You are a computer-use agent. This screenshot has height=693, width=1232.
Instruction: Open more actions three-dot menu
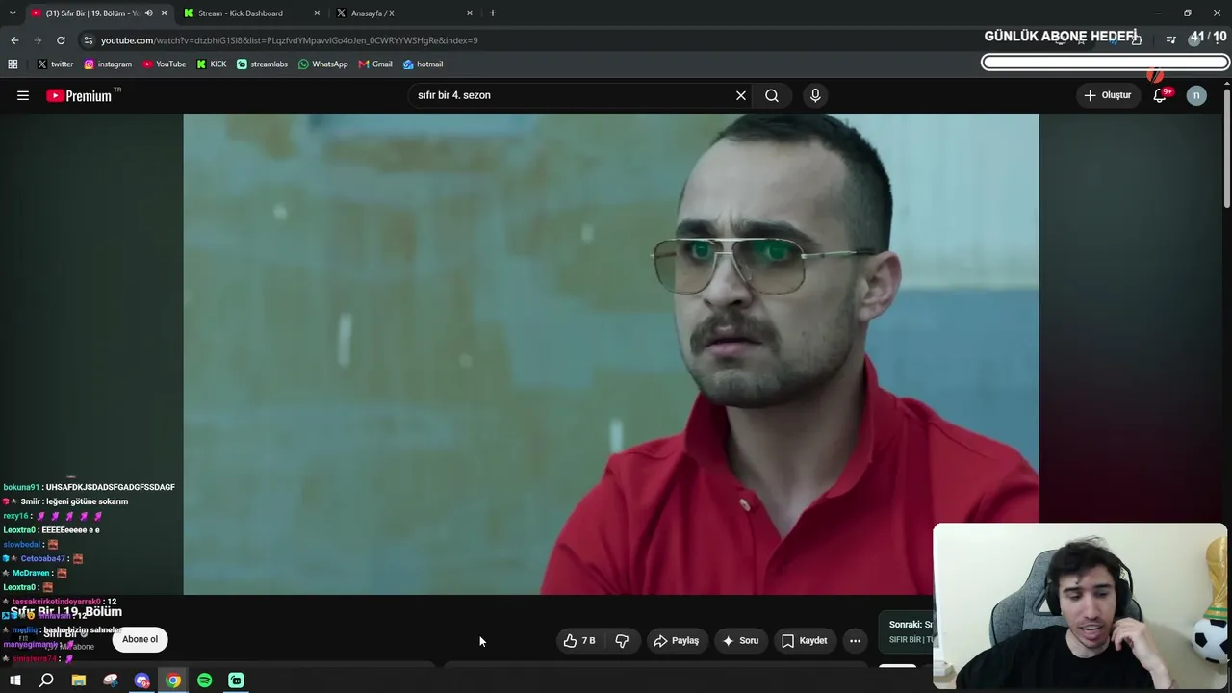(x=855, y=640)
